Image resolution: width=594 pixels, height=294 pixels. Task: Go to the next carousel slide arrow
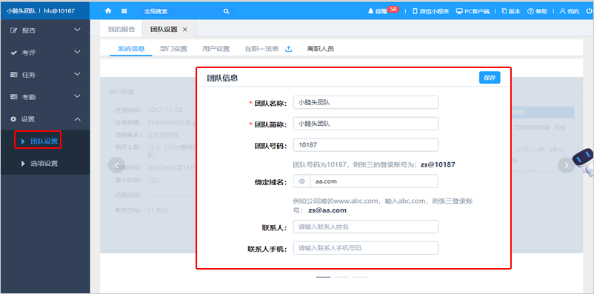pyautogui.click(x=567, y=165)
